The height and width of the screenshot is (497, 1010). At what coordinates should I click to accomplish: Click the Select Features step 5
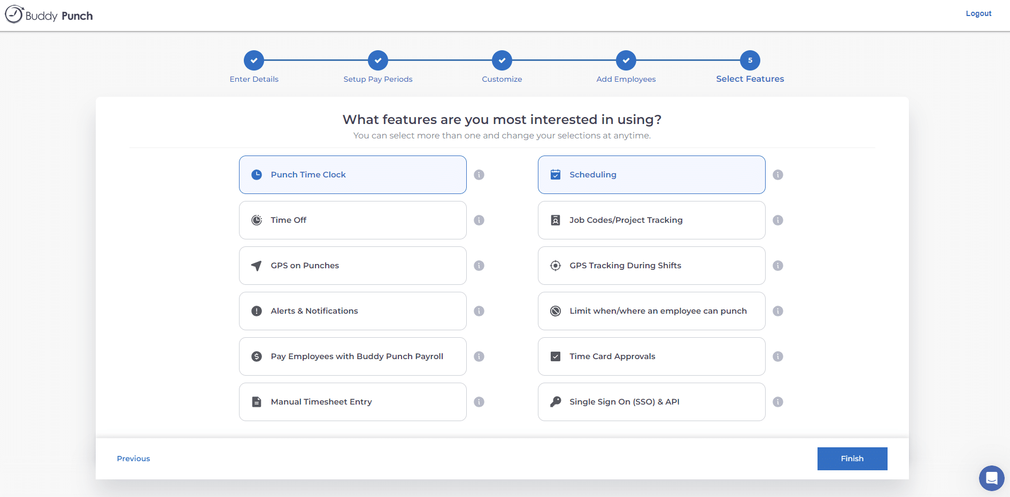coord(750,60)
